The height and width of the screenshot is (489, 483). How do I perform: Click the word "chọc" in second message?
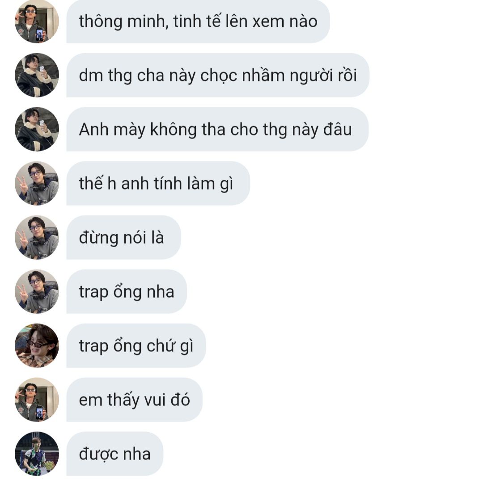[x=218, y=76]
